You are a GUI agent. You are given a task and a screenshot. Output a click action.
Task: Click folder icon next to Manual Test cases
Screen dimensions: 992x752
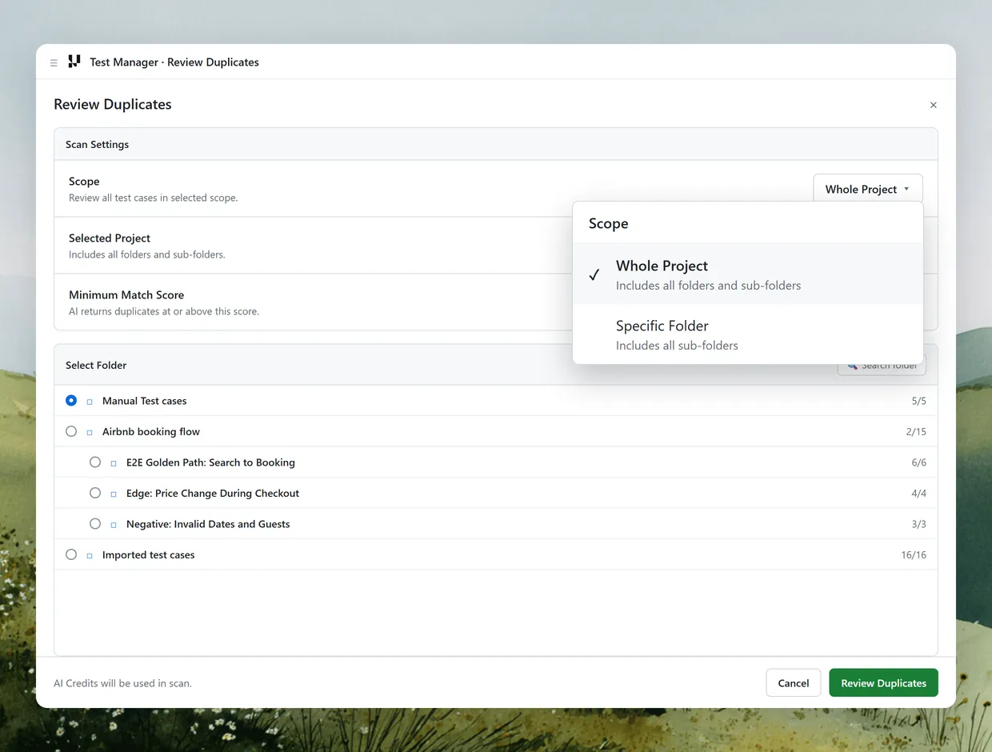pyautogui.click(x=90, y=402)
